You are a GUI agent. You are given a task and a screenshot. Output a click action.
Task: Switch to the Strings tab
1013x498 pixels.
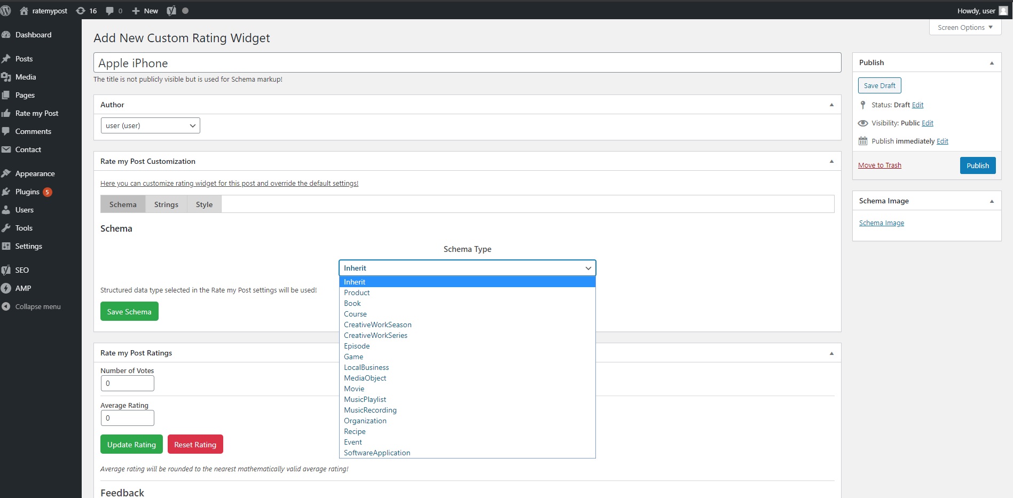[x=166, y=204]
